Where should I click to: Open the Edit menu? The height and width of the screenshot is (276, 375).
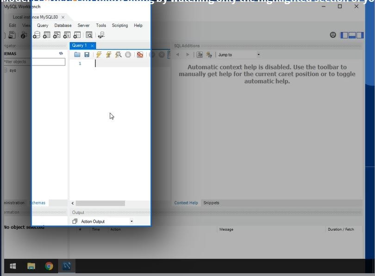[x=12, y=25]
